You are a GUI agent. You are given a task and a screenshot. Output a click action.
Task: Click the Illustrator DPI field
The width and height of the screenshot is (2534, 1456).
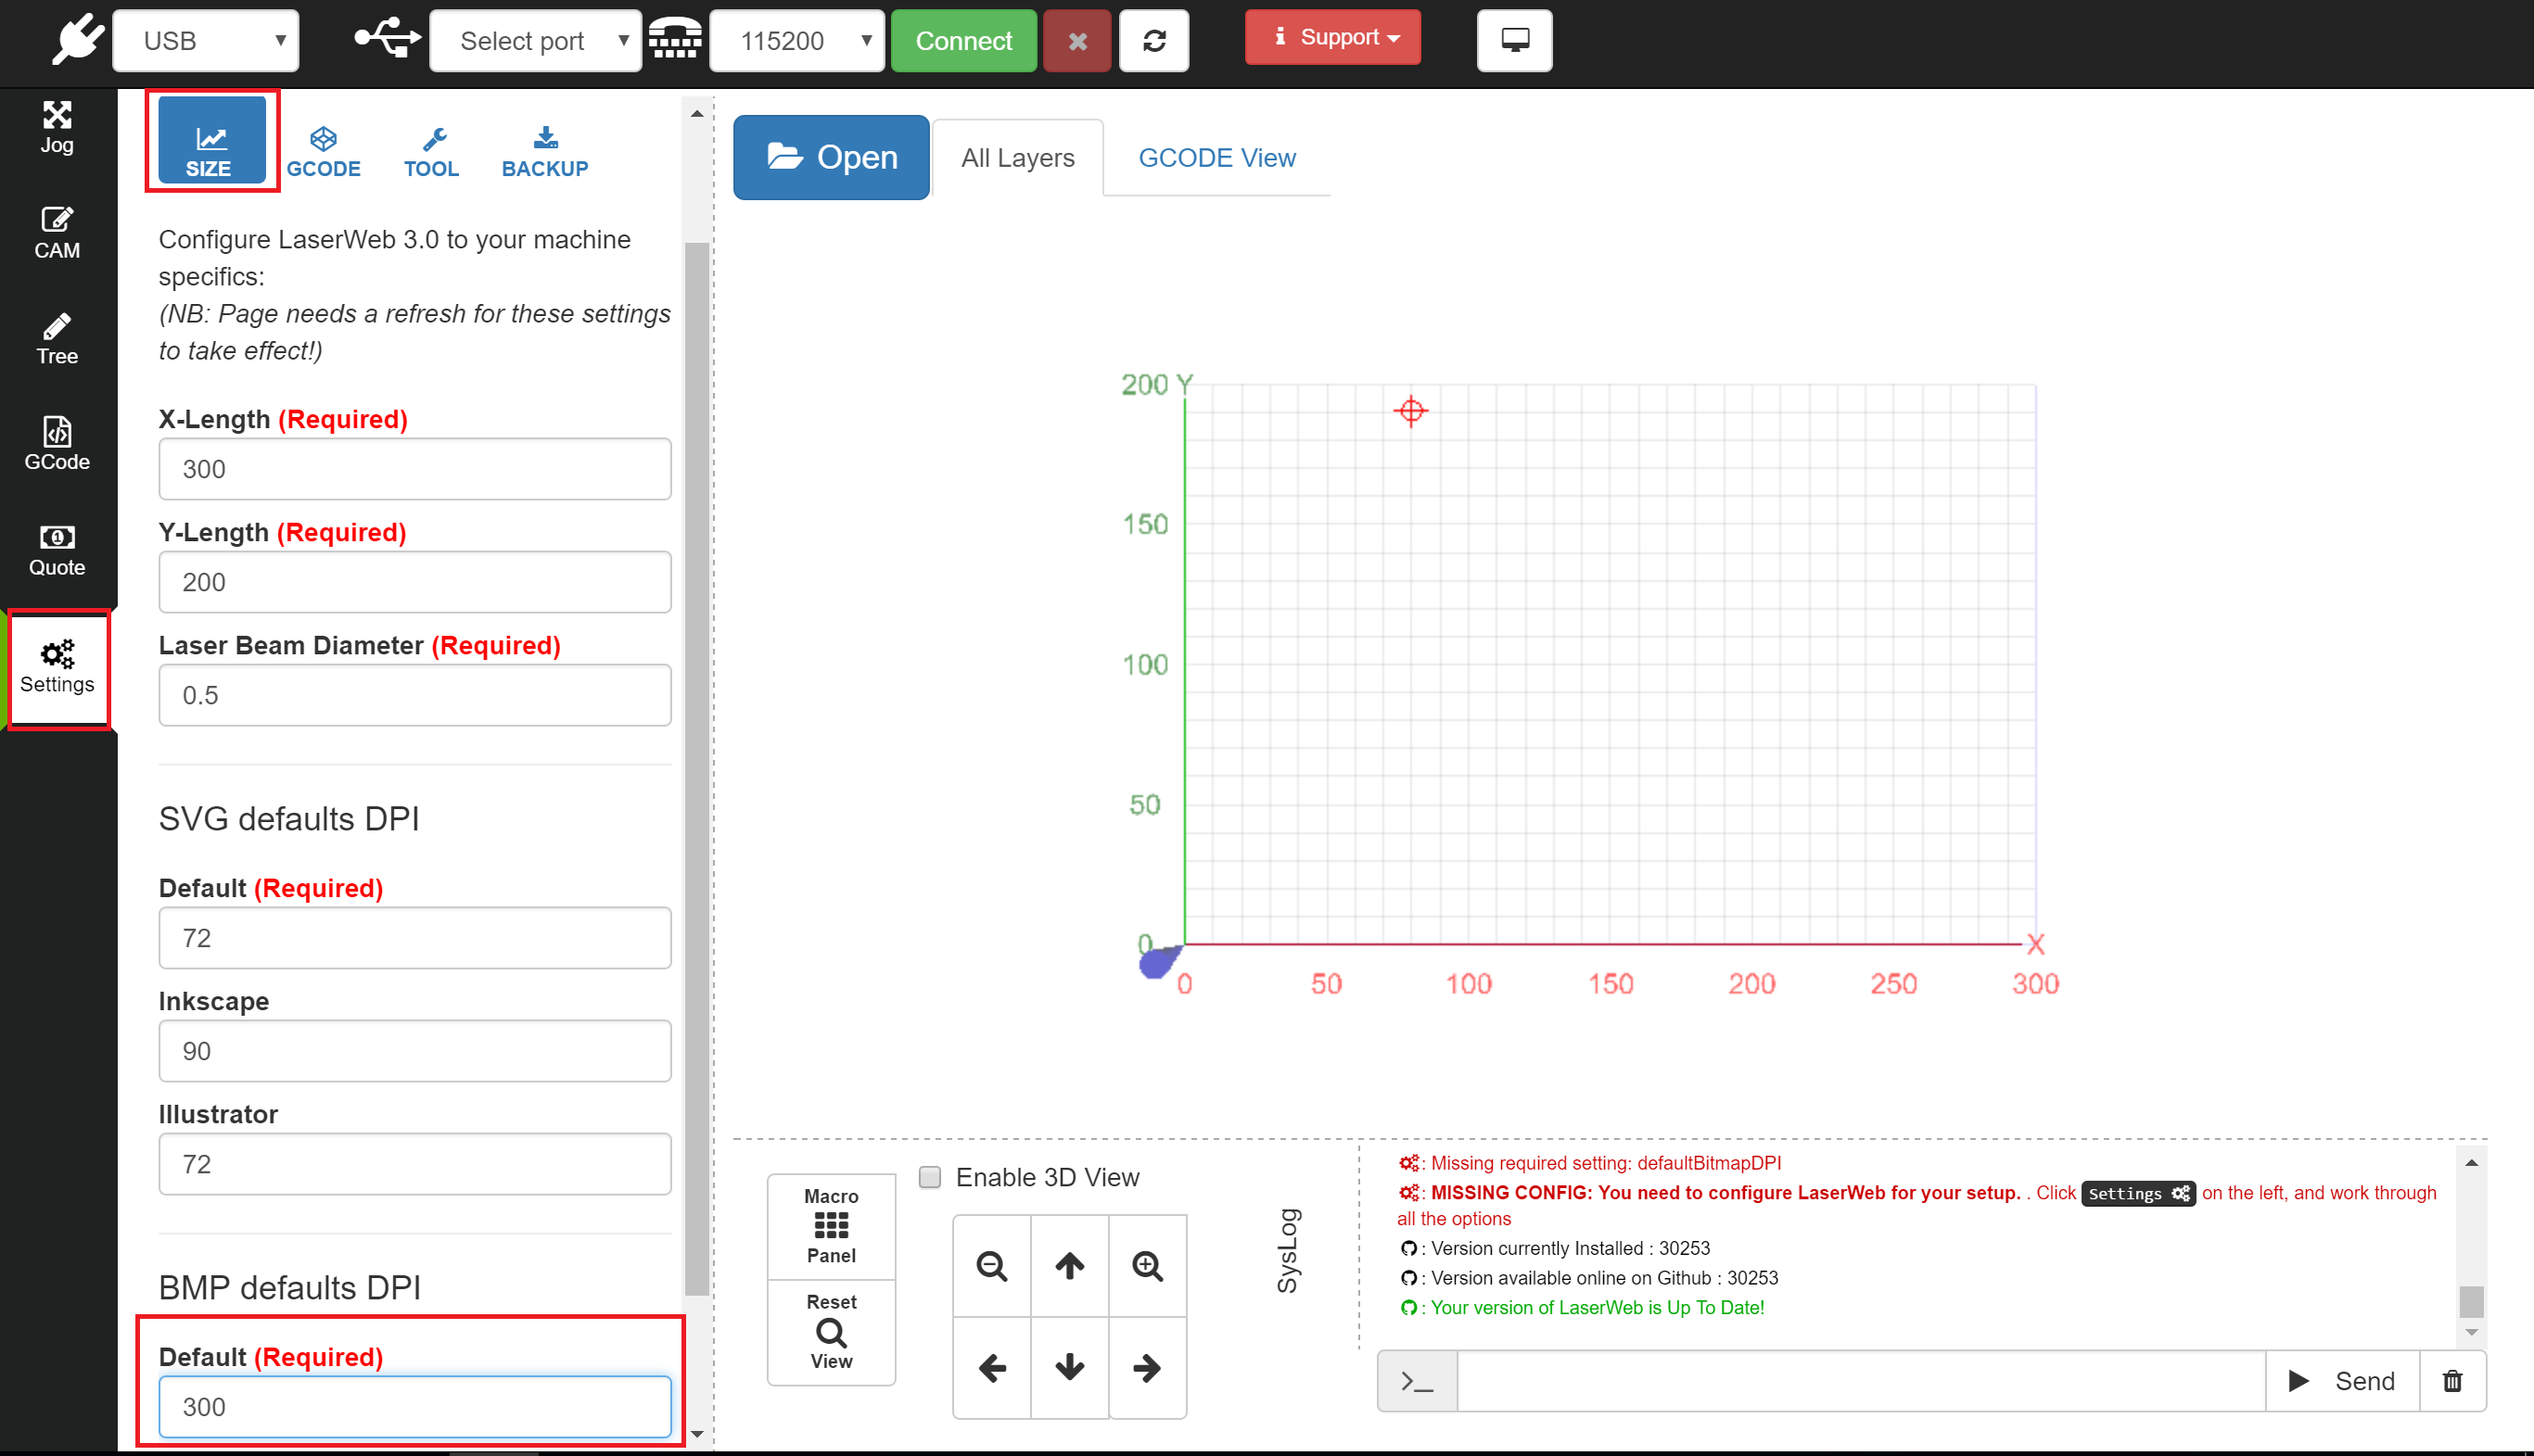point(414,1164)
